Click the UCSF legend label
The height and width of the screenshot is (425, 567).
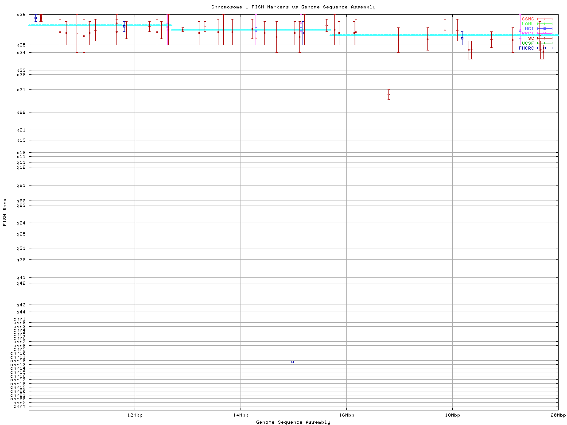pyautogui.click(x=528, y=43)
